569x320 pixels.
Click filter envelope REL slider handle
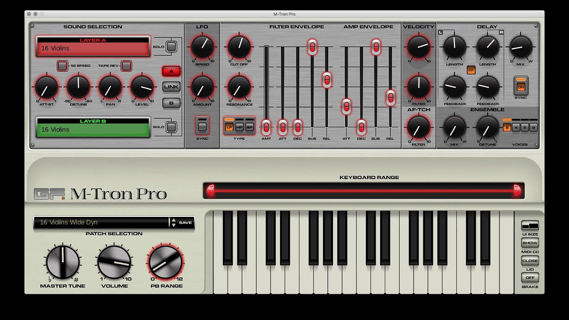pos(327,80)
